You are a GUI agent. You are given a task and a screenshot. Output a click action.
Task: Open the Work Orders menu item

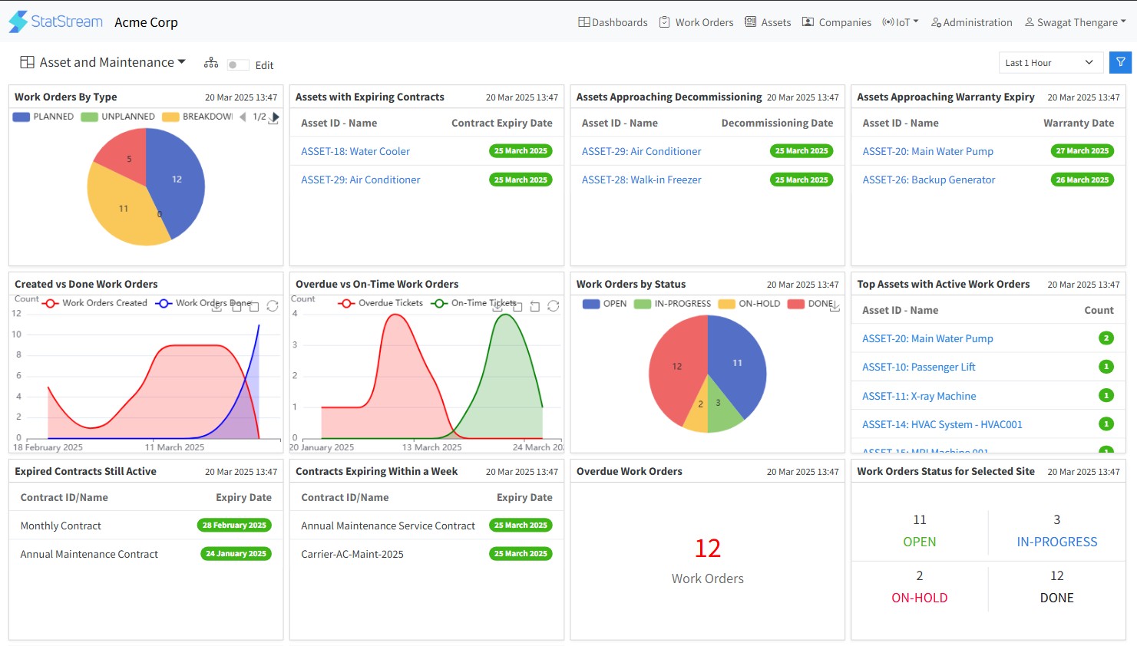tap(696, 22)
